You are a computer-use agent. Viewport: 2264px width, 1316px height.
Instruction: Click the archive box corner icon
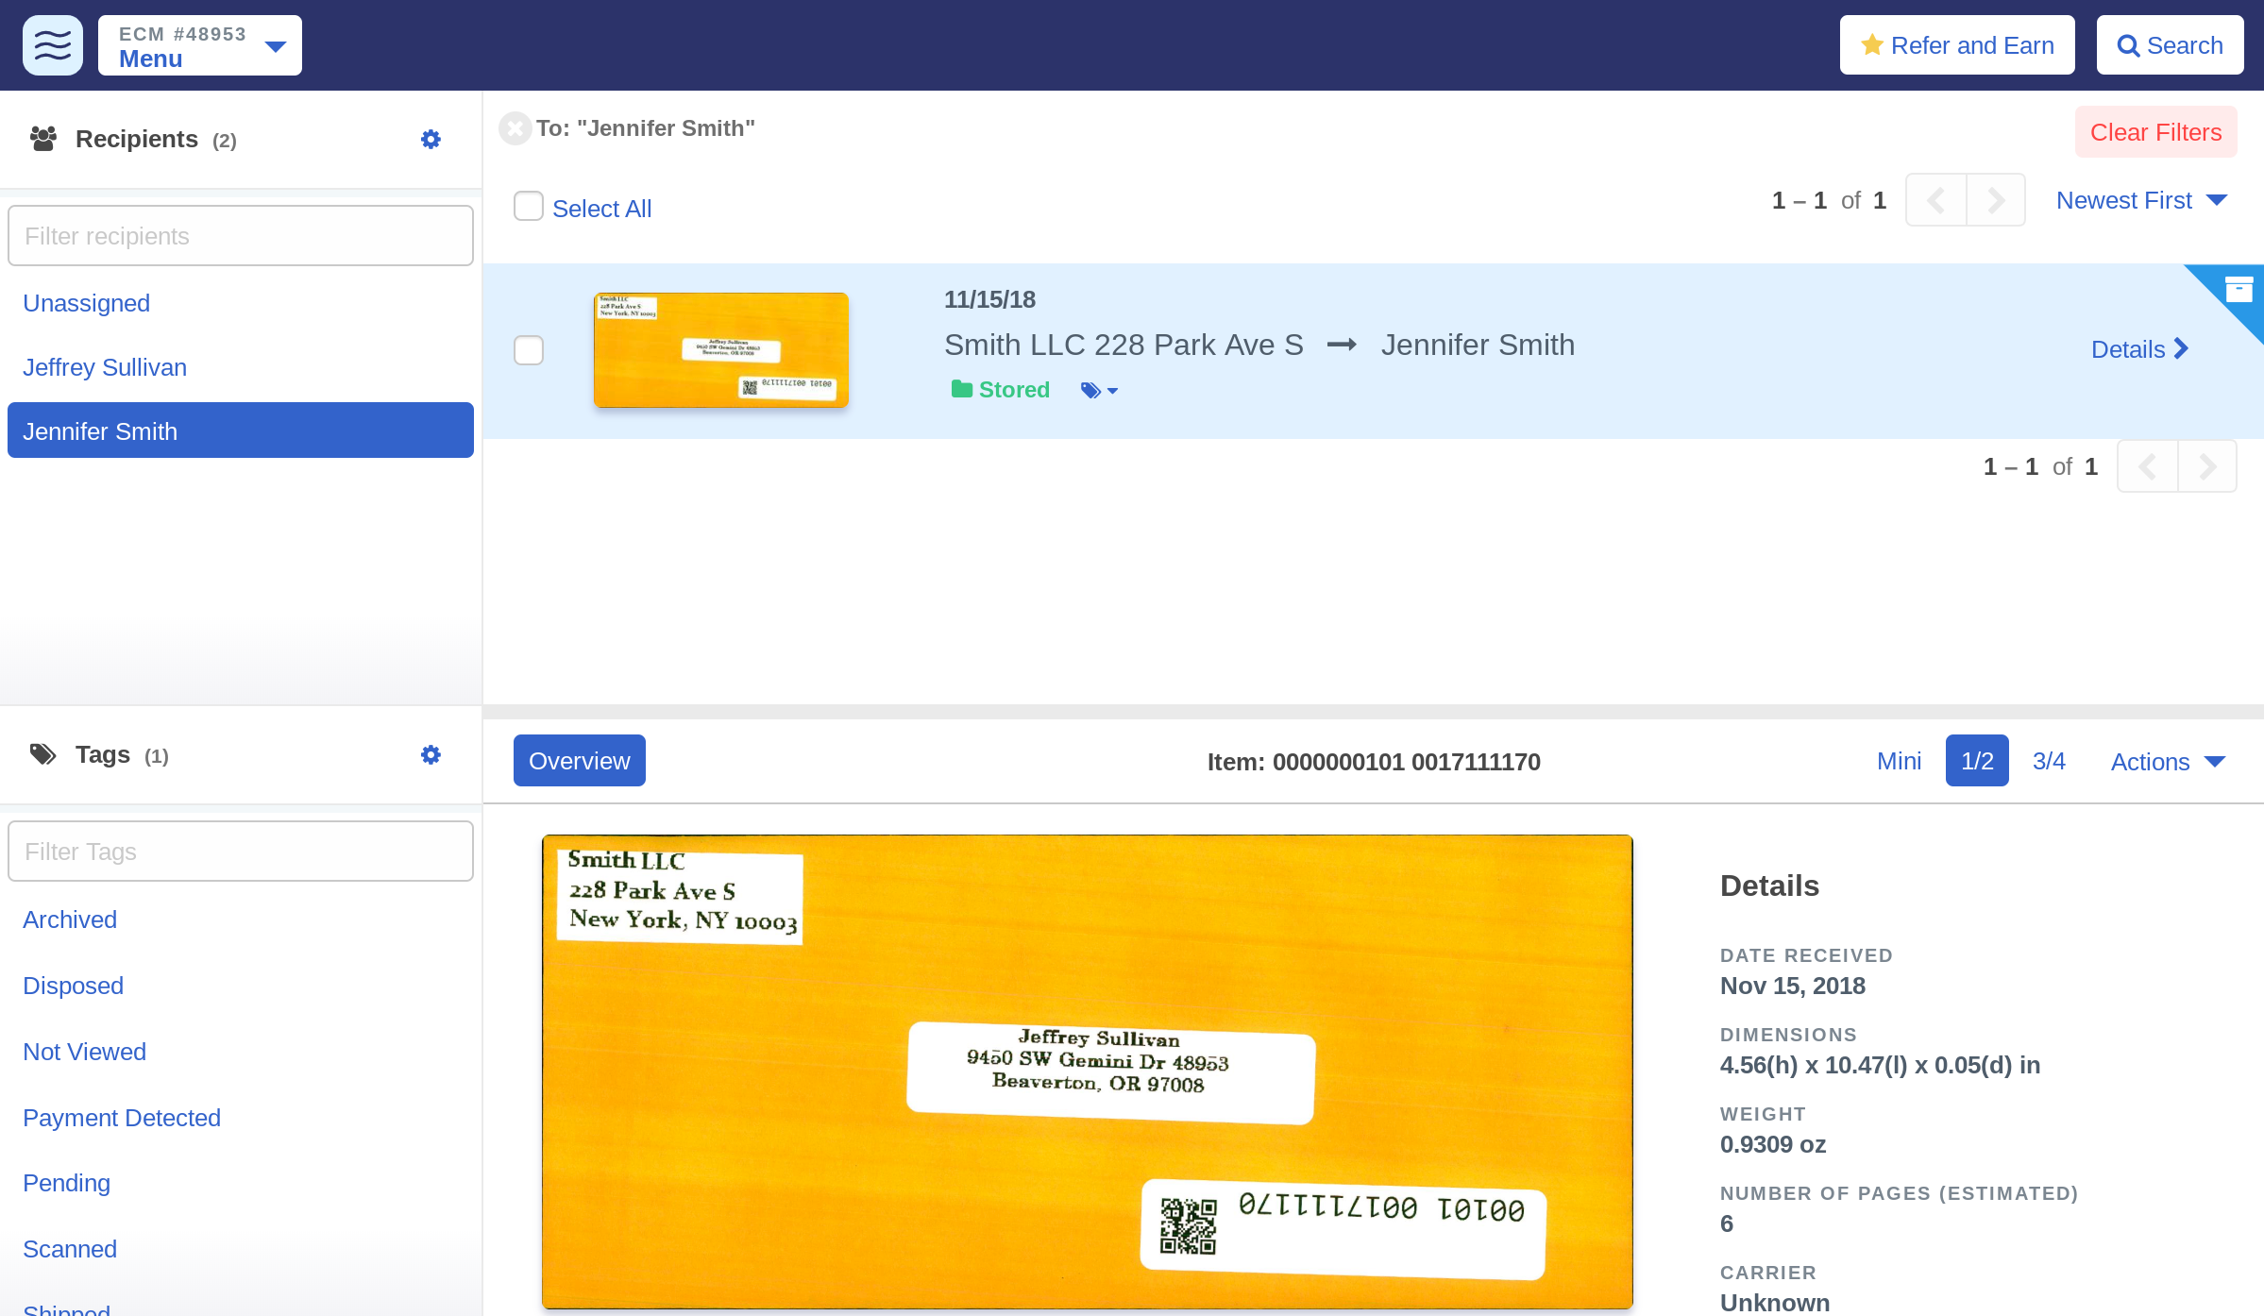pyautogui.click(x=2239, y=289)
